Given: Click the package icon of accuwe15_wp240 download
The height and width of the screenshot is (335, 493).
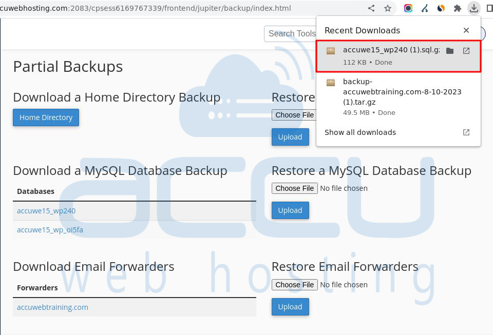Looking at the screenshot, I should click(x=330, y=51).
